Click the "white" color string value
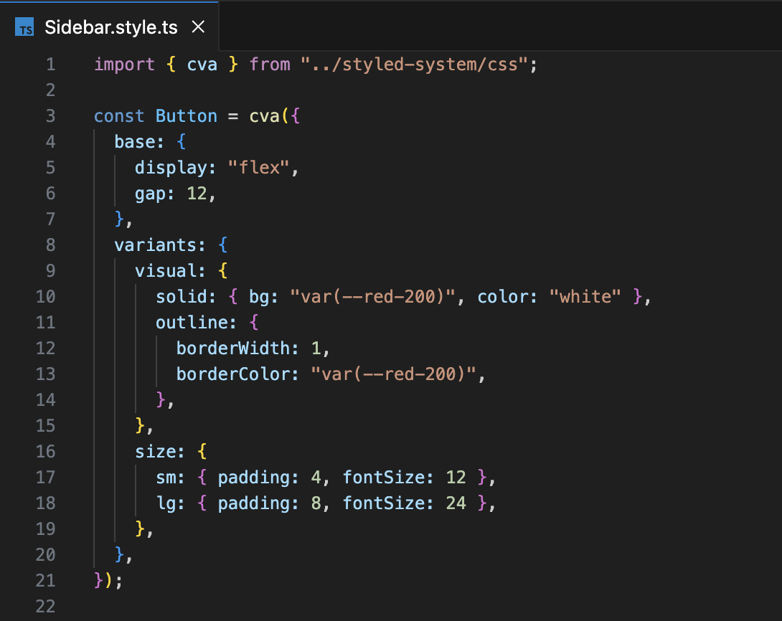Image resolution: width=782 pixels, height=621 pixels. (x=585, y=297)
